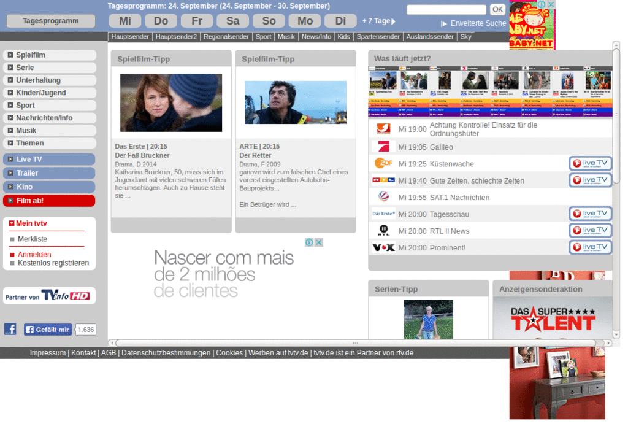Start live TV for Gute Zeiten, schlechte Zeiten

pos(590,180)
